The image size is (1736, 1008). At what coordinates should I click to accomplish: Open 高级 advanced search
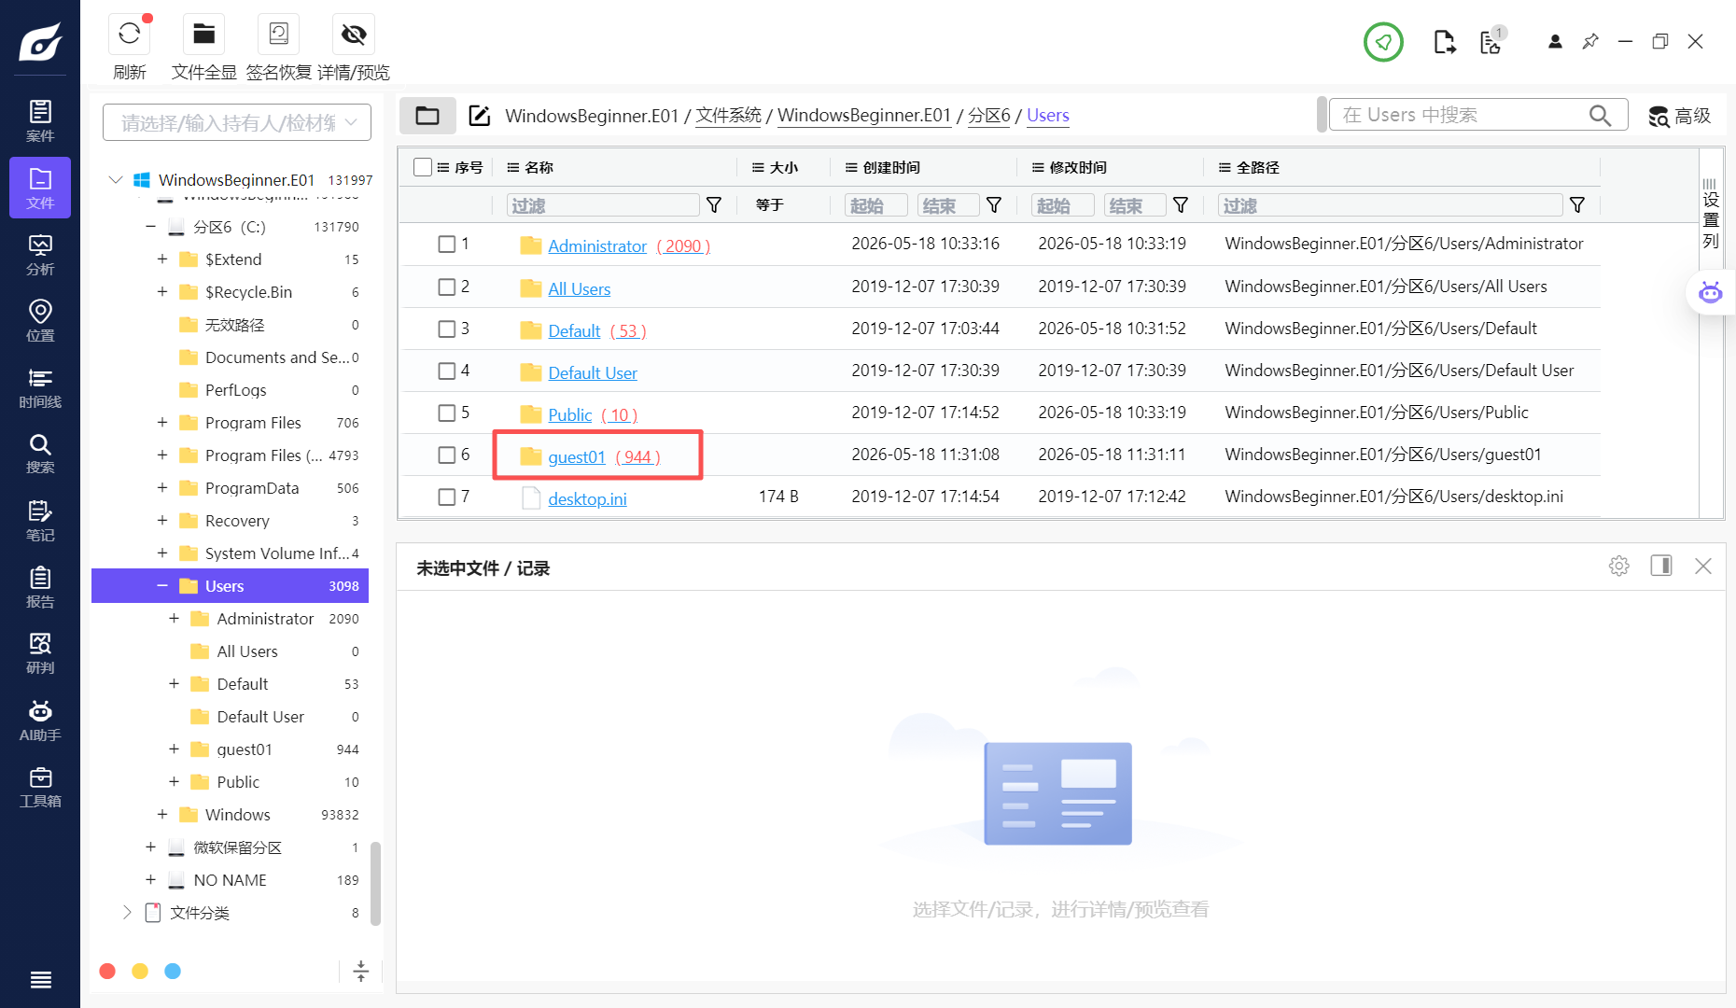click(1680, 116)
